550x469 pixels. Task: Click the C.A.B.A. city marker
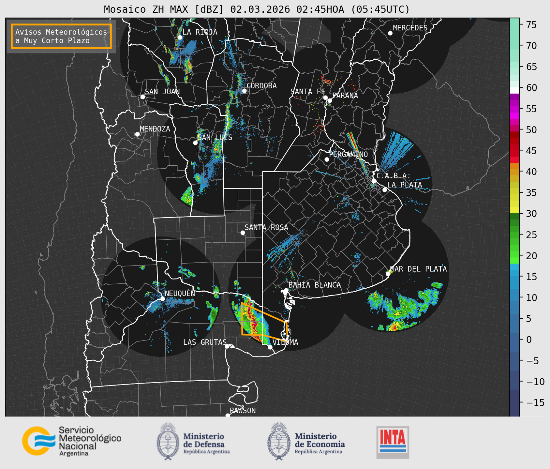tap(374, 181)
